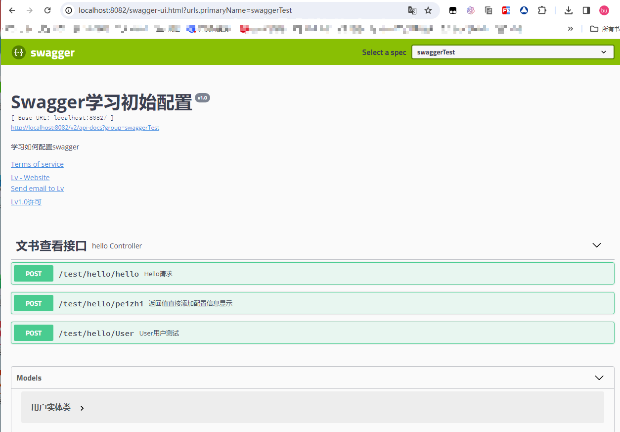Bookmark this page with the star icon
Image resolution: width=620 pixels, height=432 pixels.
tap(428, 10)
